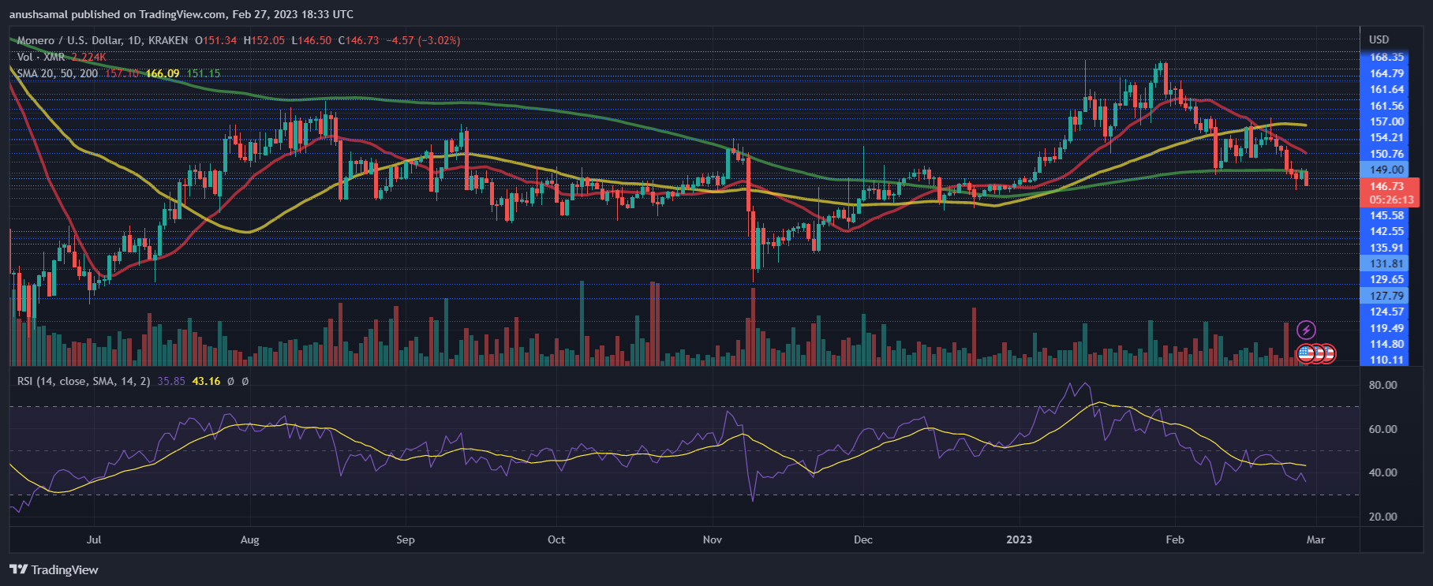Select the 131.81 price level label
Image resolution: width=1433 pixels, height=586 pixels.
[1386, 263]
